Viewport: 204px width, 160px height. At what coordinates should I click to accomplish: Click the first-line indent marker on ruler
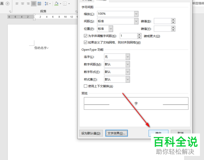pyautogui.click(x=34, y=15)
